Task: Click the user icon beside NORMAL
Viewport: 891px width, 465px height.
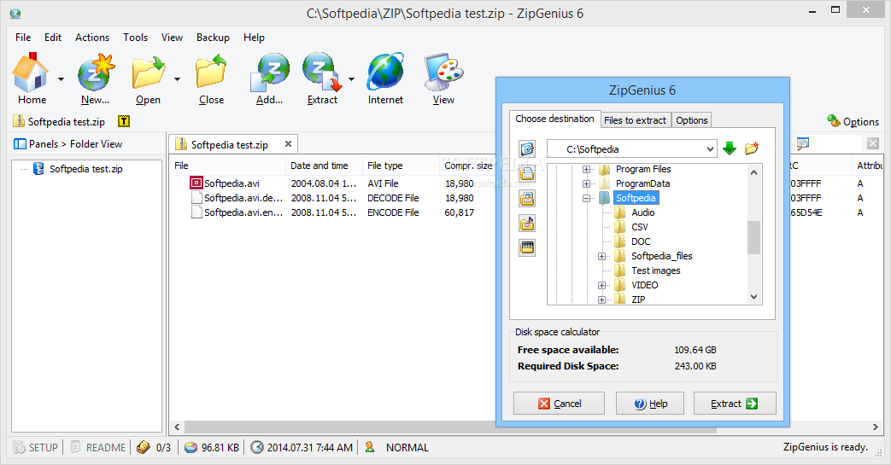Action: (370, 447)
